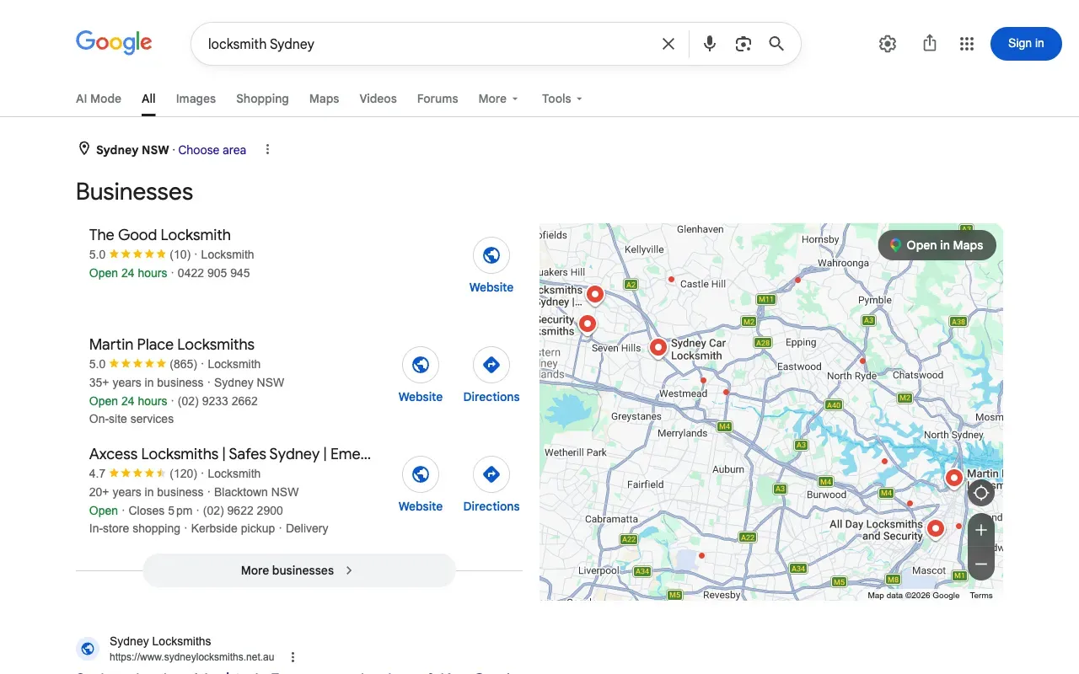Click the Locksmiths Sydney pin near Quakers Hill

(x=595, y=295)
